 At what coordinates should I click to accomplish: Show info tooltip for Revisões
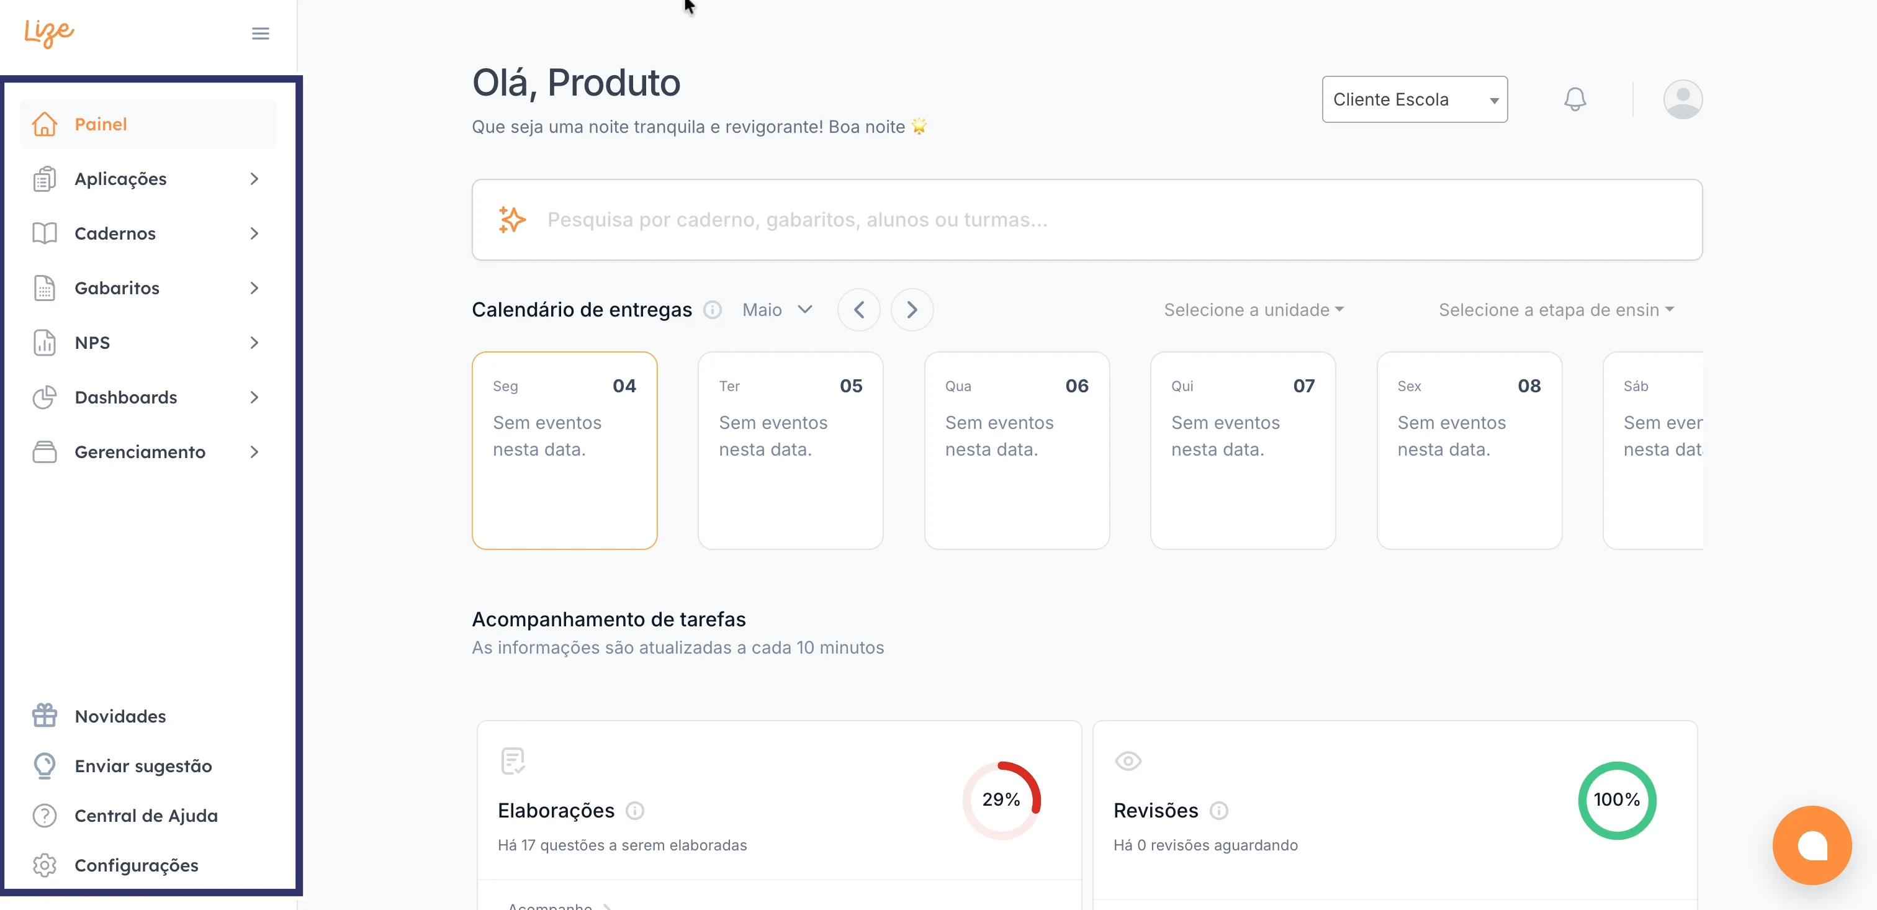coord(1218,810)
